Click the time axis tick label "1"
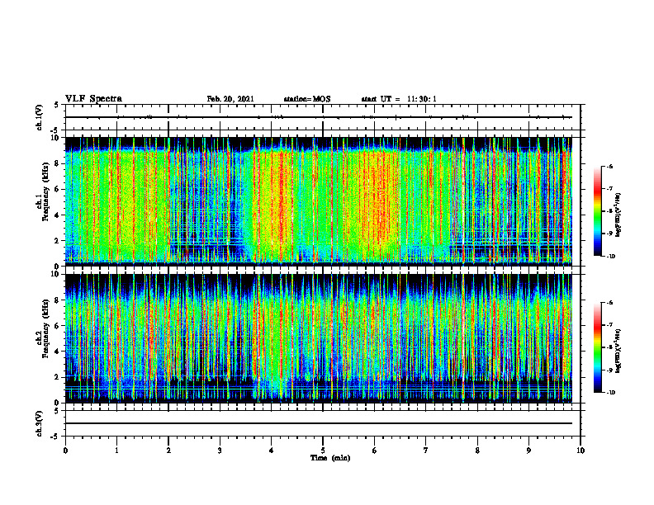This screenshot has height=505, width=654. tap(116, 451)
